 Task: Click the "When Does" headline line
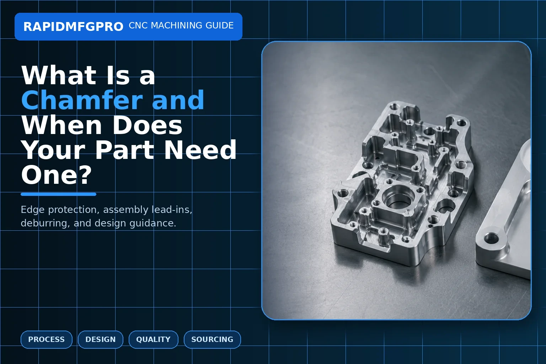[x=102, y=125]
